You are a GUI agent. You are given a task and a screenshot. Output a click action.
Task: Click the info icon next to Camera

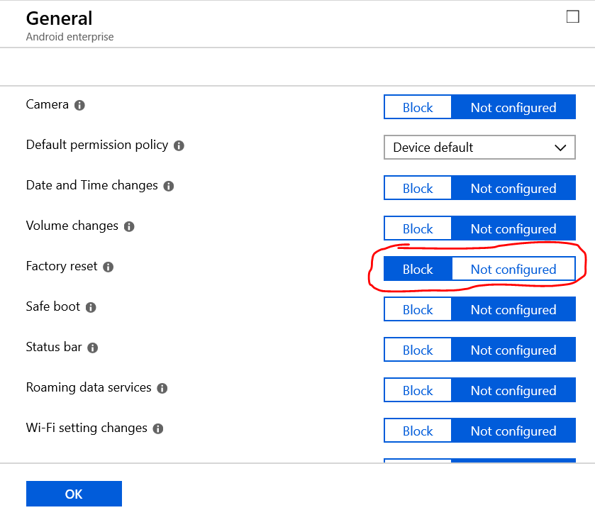coord(78,105)
